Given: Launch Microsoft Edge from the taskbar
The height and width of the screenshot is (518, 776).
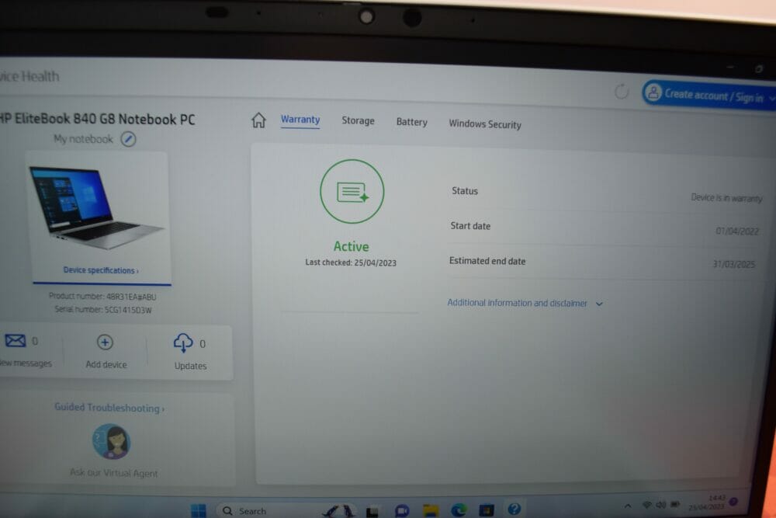Looking at the screenshot, I should click(459, 509).
